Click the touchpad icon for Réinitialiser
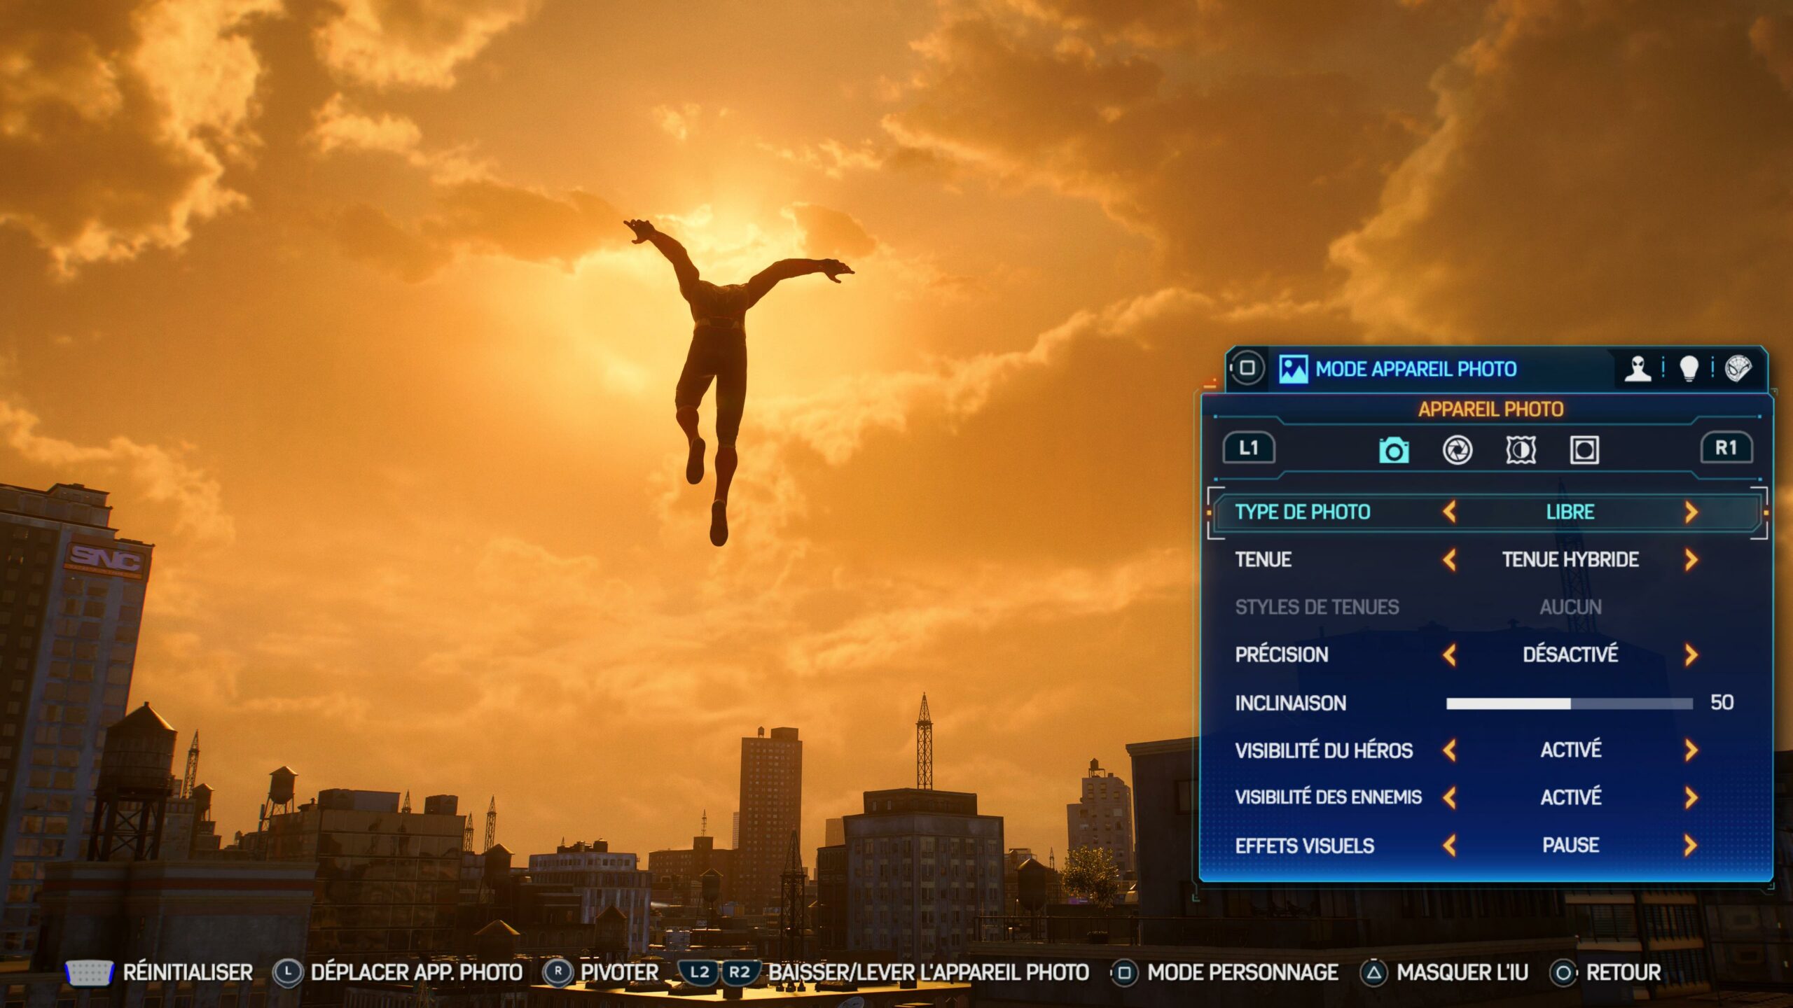 click(89, 972)
